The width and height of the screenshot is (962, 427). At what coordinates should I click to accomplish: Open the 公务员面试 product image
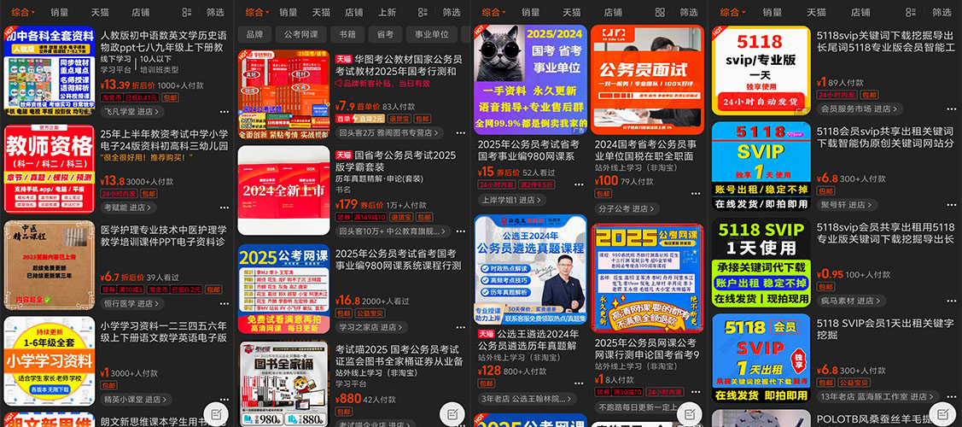tap(649, 79)
